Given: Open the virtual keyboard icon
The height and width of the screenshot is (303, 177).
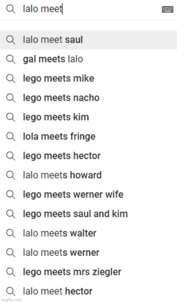Looking at the screenshot, I should 167,9.
